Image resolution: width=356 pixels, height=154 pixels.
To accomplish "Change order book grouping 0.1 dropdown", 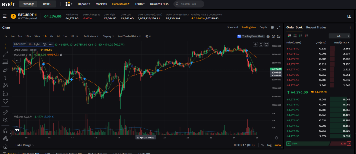I will [x=339, y=36].
